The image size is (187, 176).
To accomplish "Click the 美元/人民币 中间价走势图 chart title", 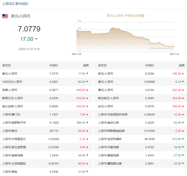I will click(x=125, y=16).
